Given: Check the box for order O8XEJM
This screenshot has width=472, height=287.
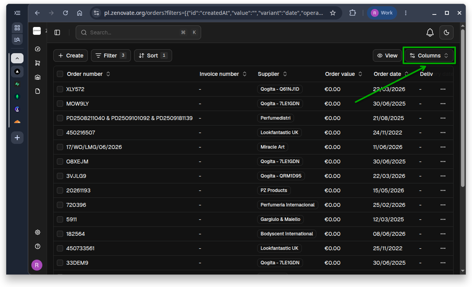Looking at the screenshot, I should pyautogui.click(x=60, y=161).
